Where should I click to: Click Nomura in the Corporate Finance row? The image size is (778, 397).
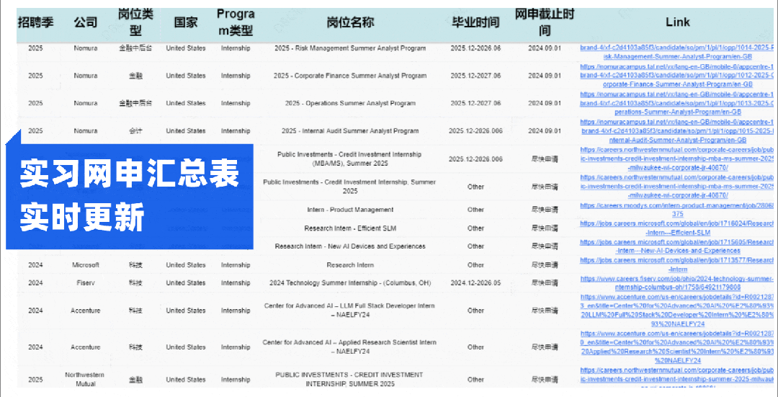(x=85, y=76)
